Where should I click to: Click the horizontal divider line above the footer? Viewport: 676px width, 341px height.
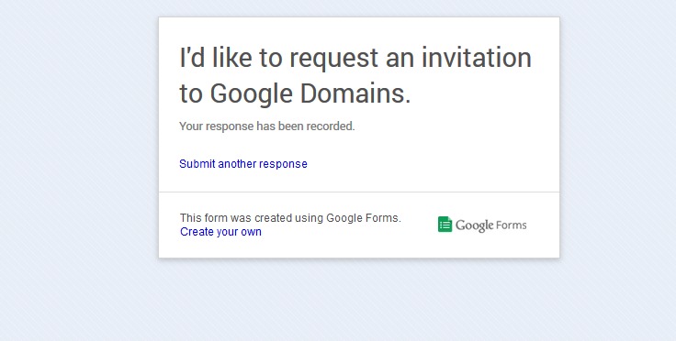click(x=359, y=192)
